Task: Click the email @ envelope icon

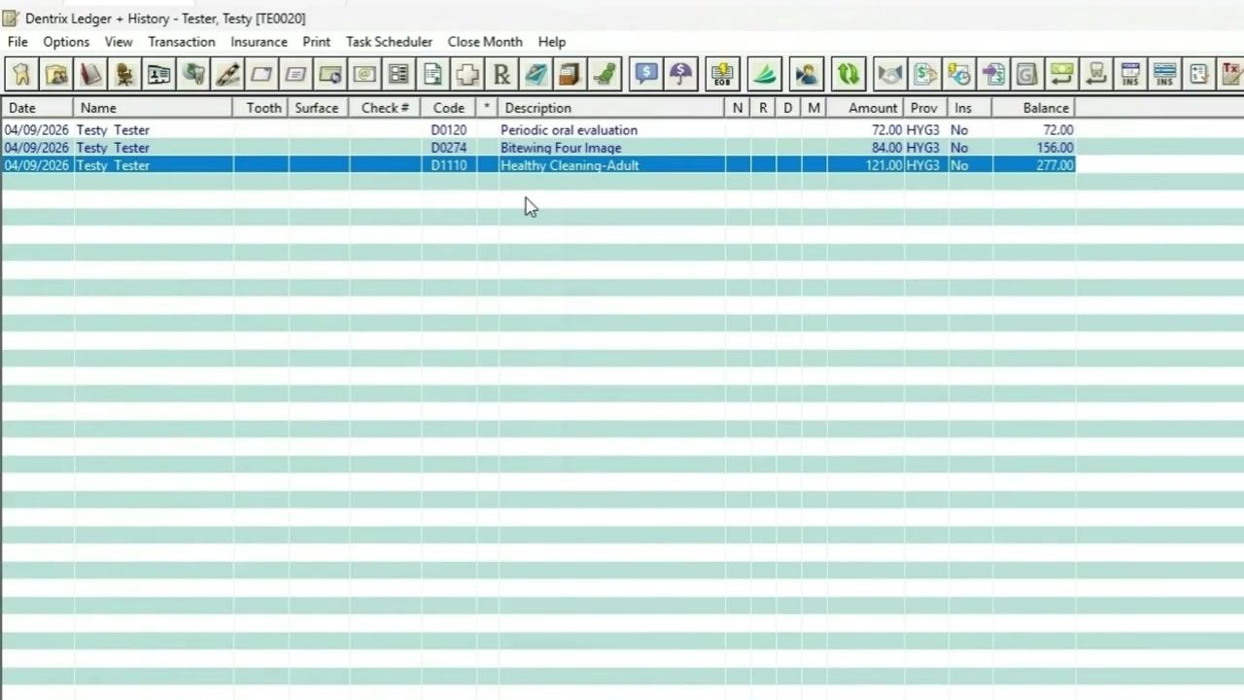Action: click(364, 74)
